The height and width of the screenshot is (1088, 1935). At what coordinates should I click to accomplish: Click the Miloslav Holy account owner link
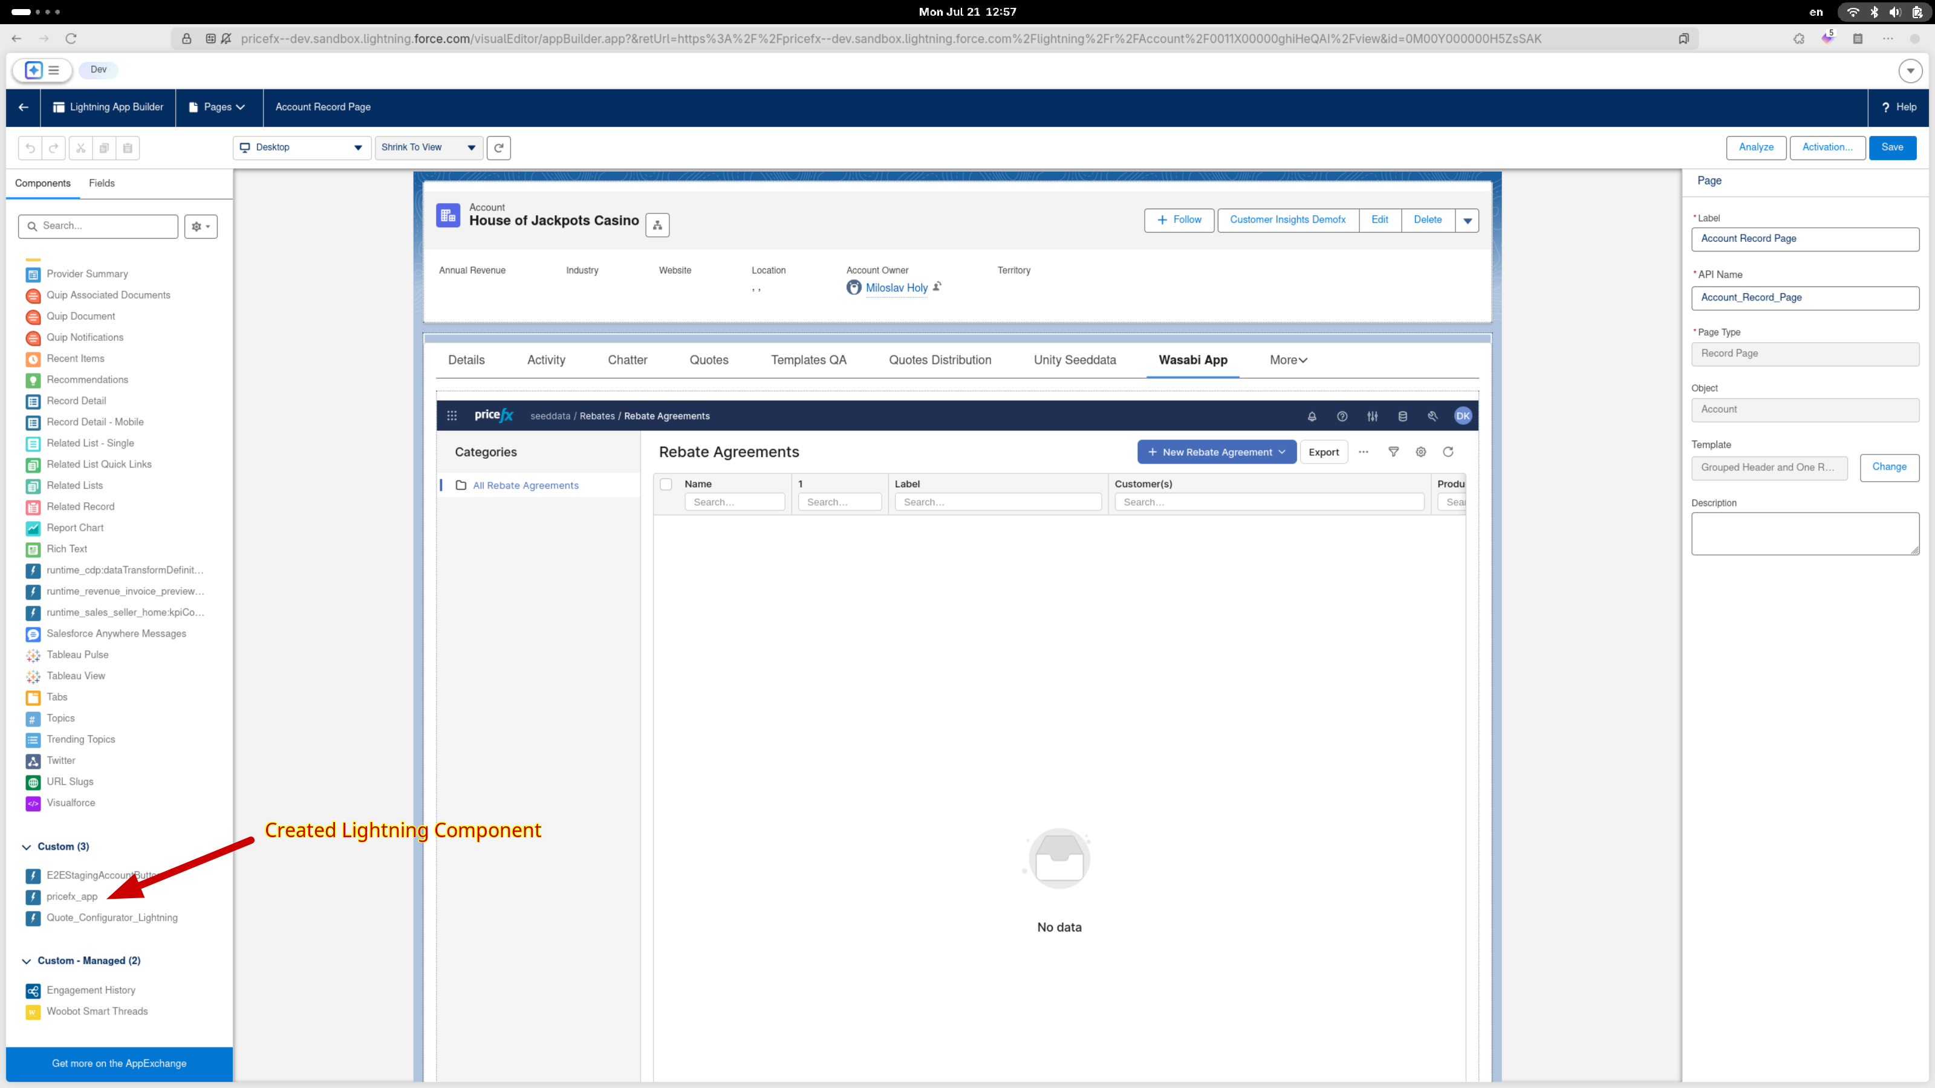point(897,288)
